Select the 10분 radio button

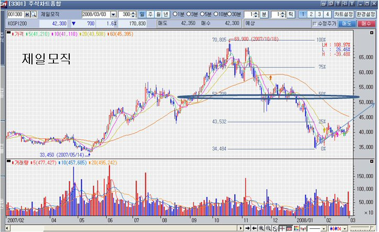216,14
